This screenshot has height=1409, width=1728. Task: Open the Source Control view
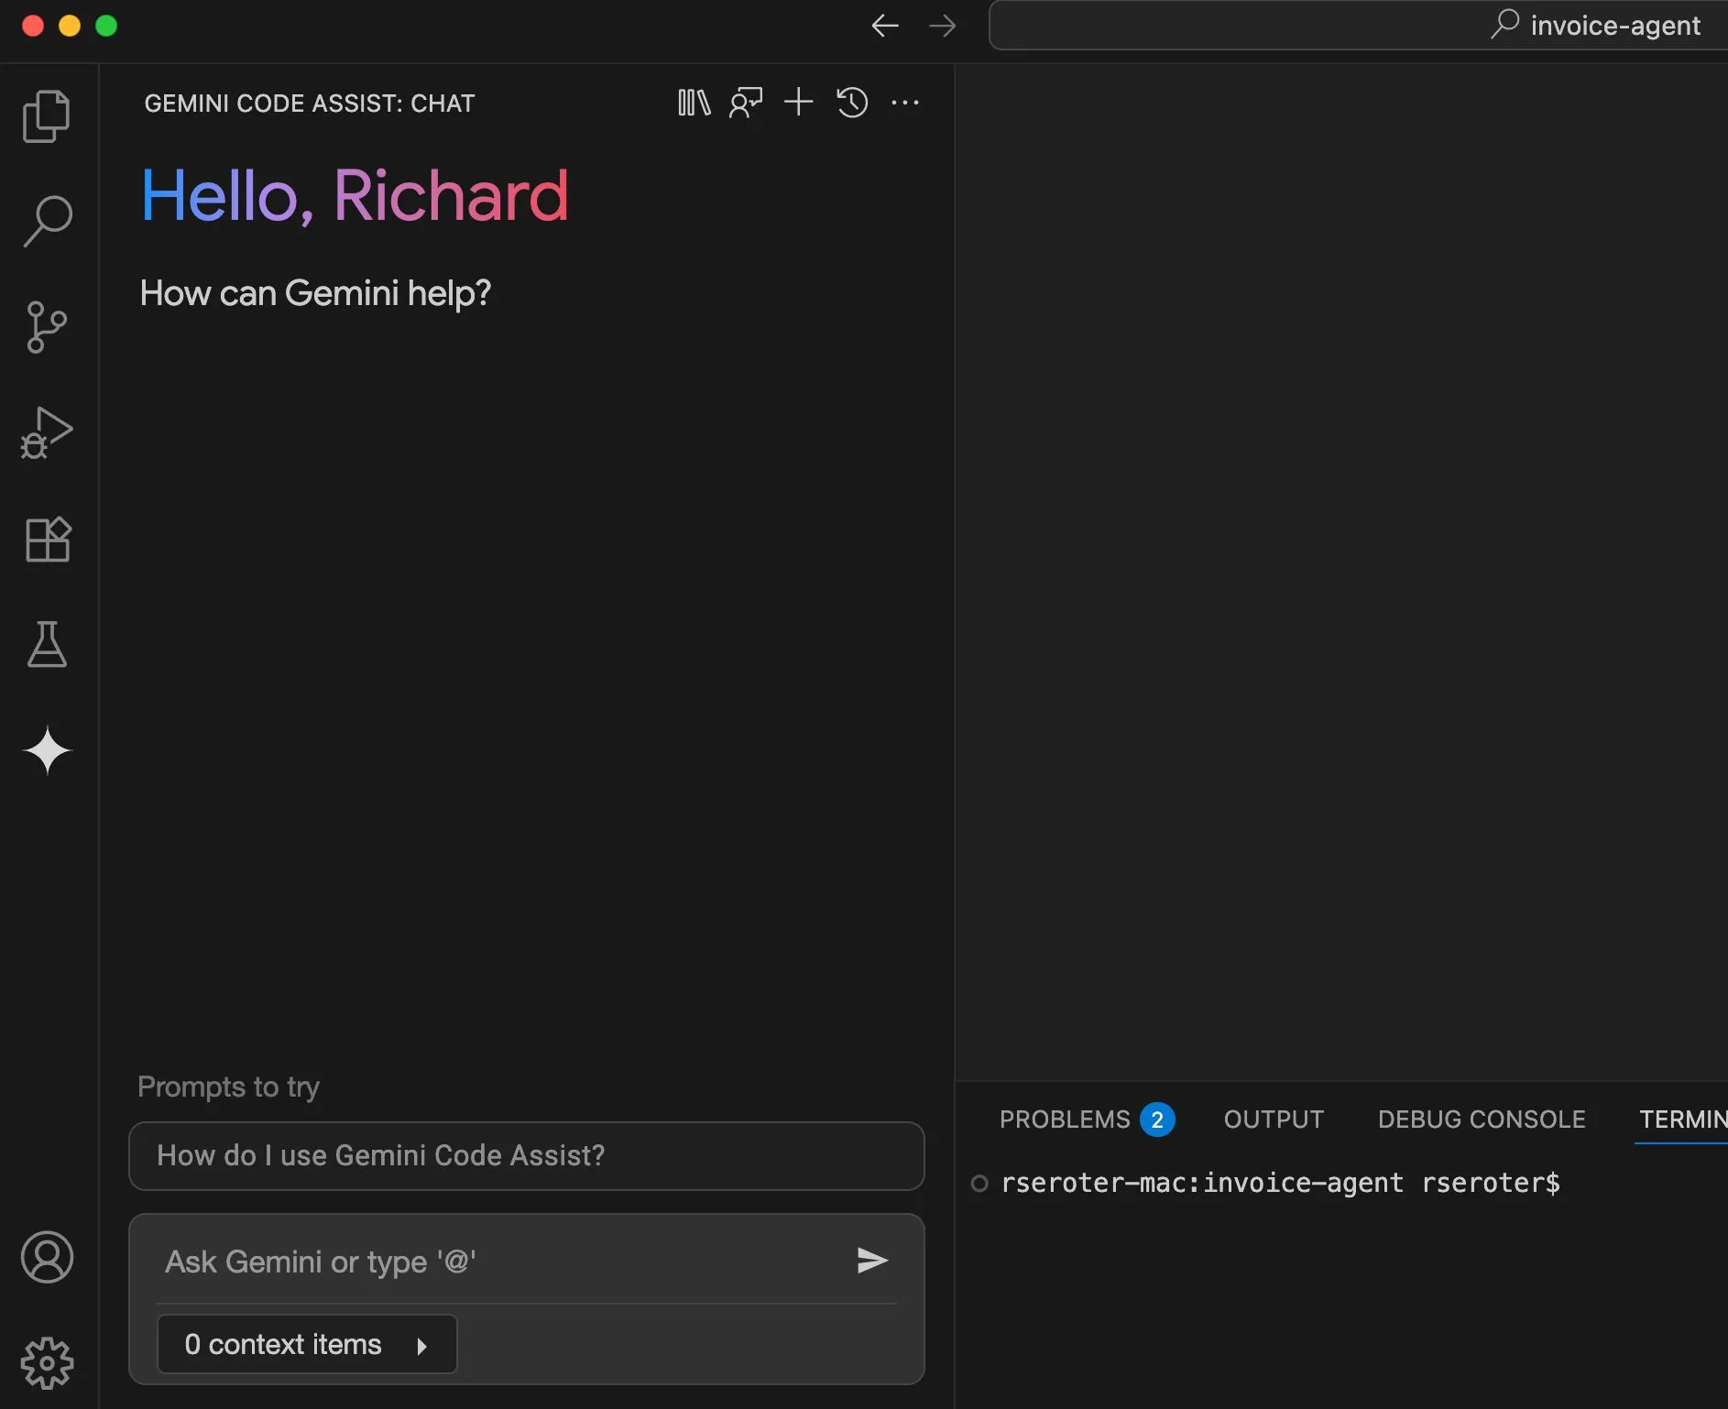click(47, 327)
